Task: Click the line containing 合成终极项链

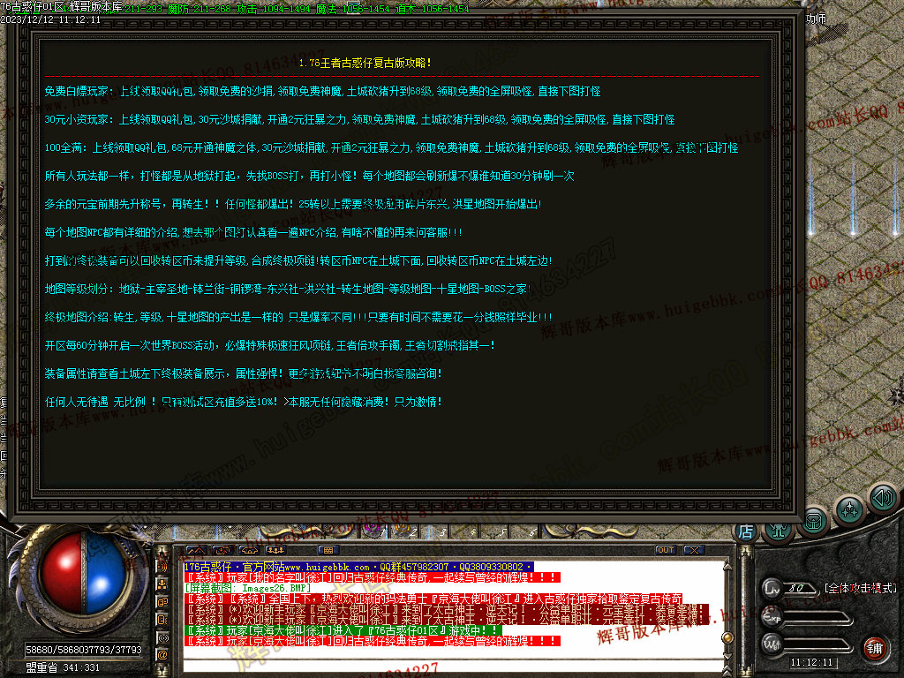Action: click(298, 260)
